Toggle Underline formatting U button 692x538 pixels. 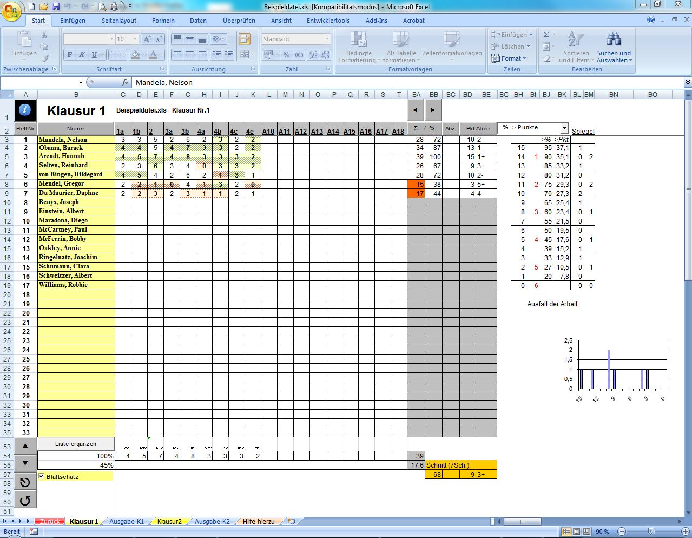coord(94,55)
